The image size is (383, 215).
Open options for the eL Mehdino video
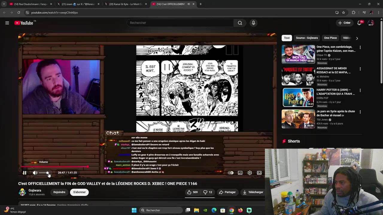360,69
